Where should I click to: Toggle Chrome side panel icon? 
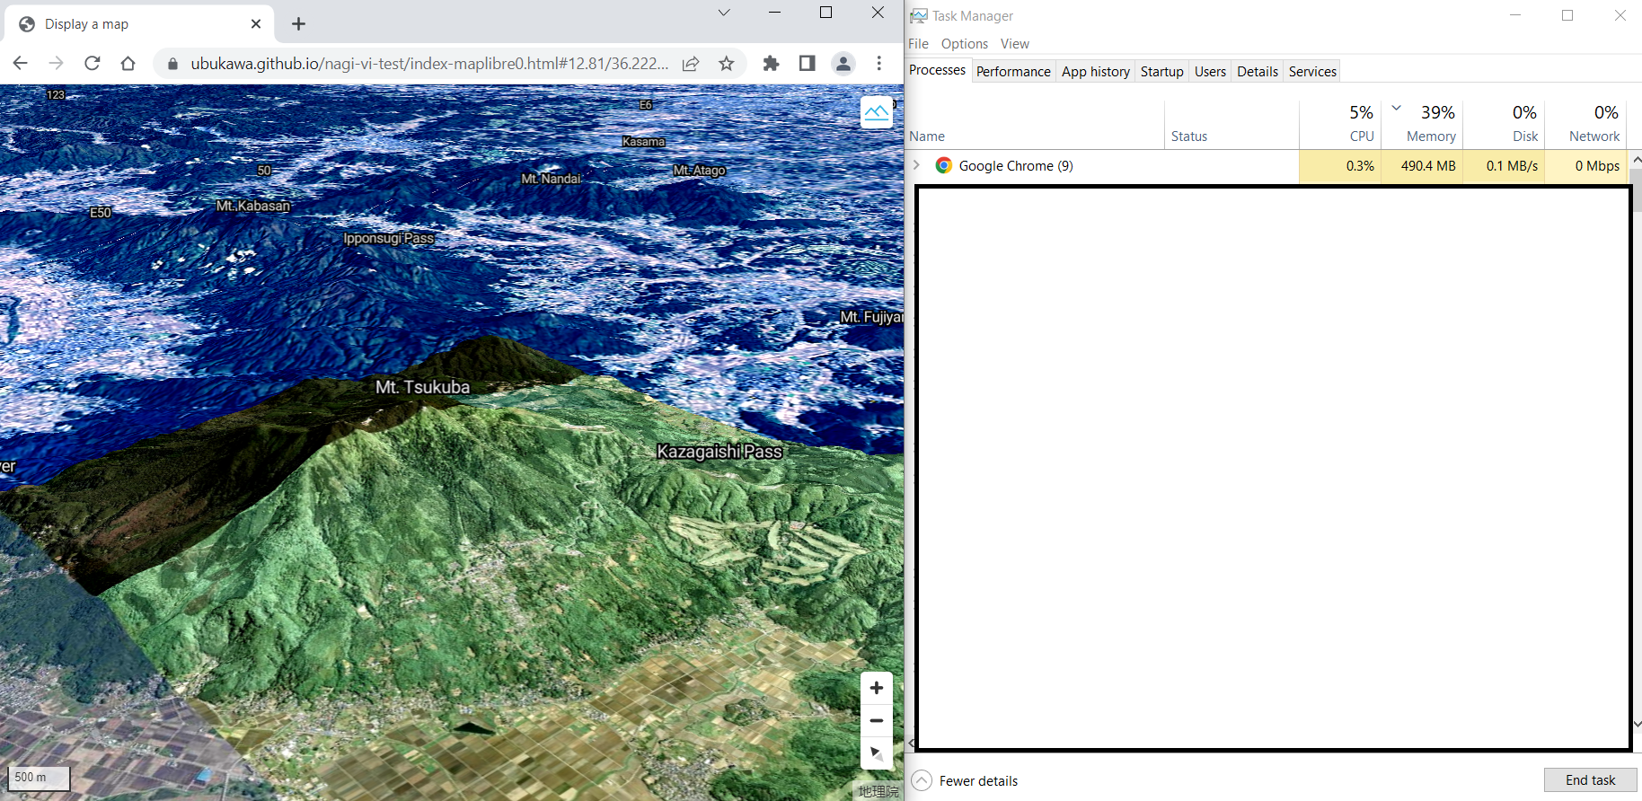pyautogui.click(x=807, y=63)
